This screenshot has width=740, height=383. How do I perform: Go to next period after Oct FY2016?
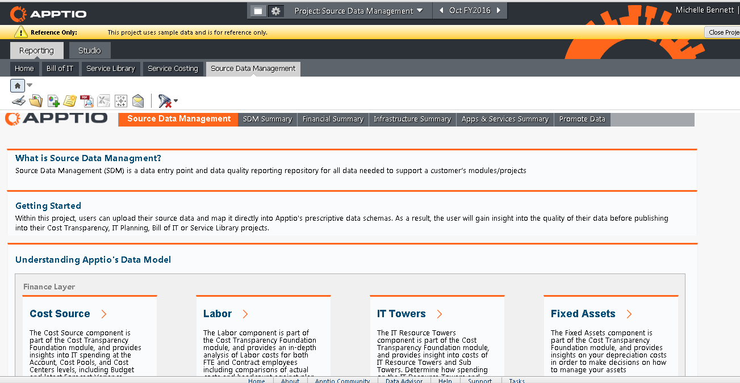499,10
